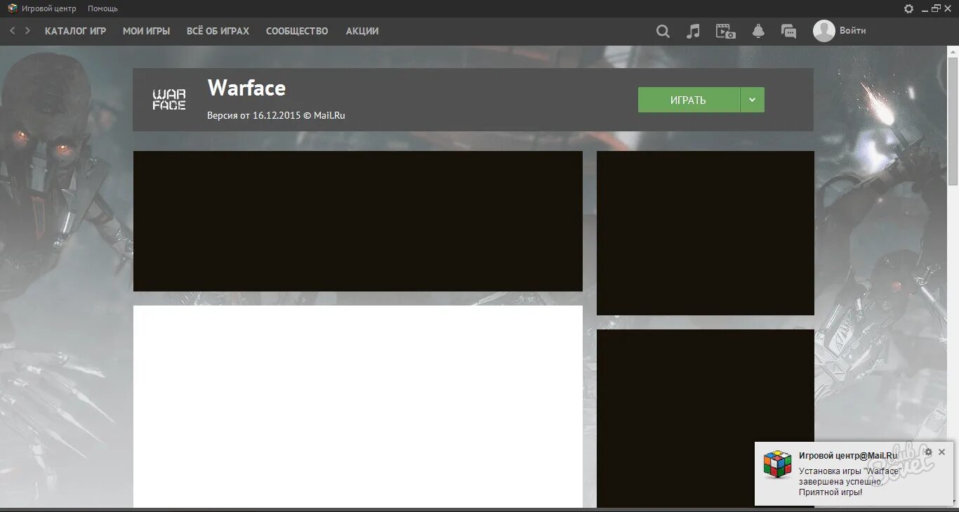Viewport: 959px width, 512px height.
Task: Open the music note icon
Action: (693, 31)
